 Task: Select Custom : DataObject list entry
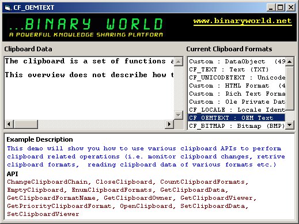[x=236, y=62]
